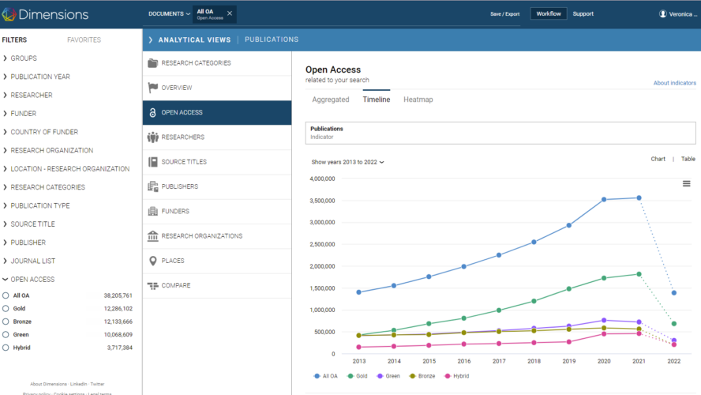The image size is (701, 395).
Task: Select the Bronze open access radio button
Action: (x=6, y=322)
